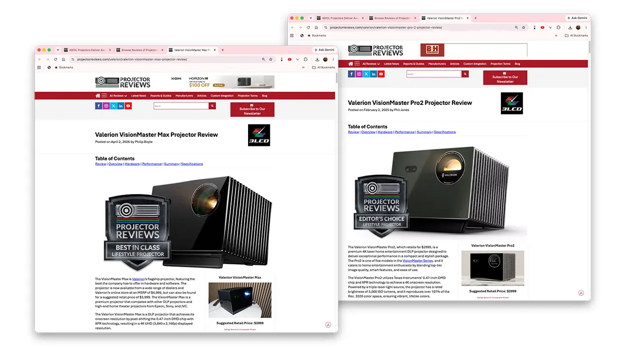
Task: Open the Instagram icon on the VisionMaster Pro2 page
Action: coord(359,74)
